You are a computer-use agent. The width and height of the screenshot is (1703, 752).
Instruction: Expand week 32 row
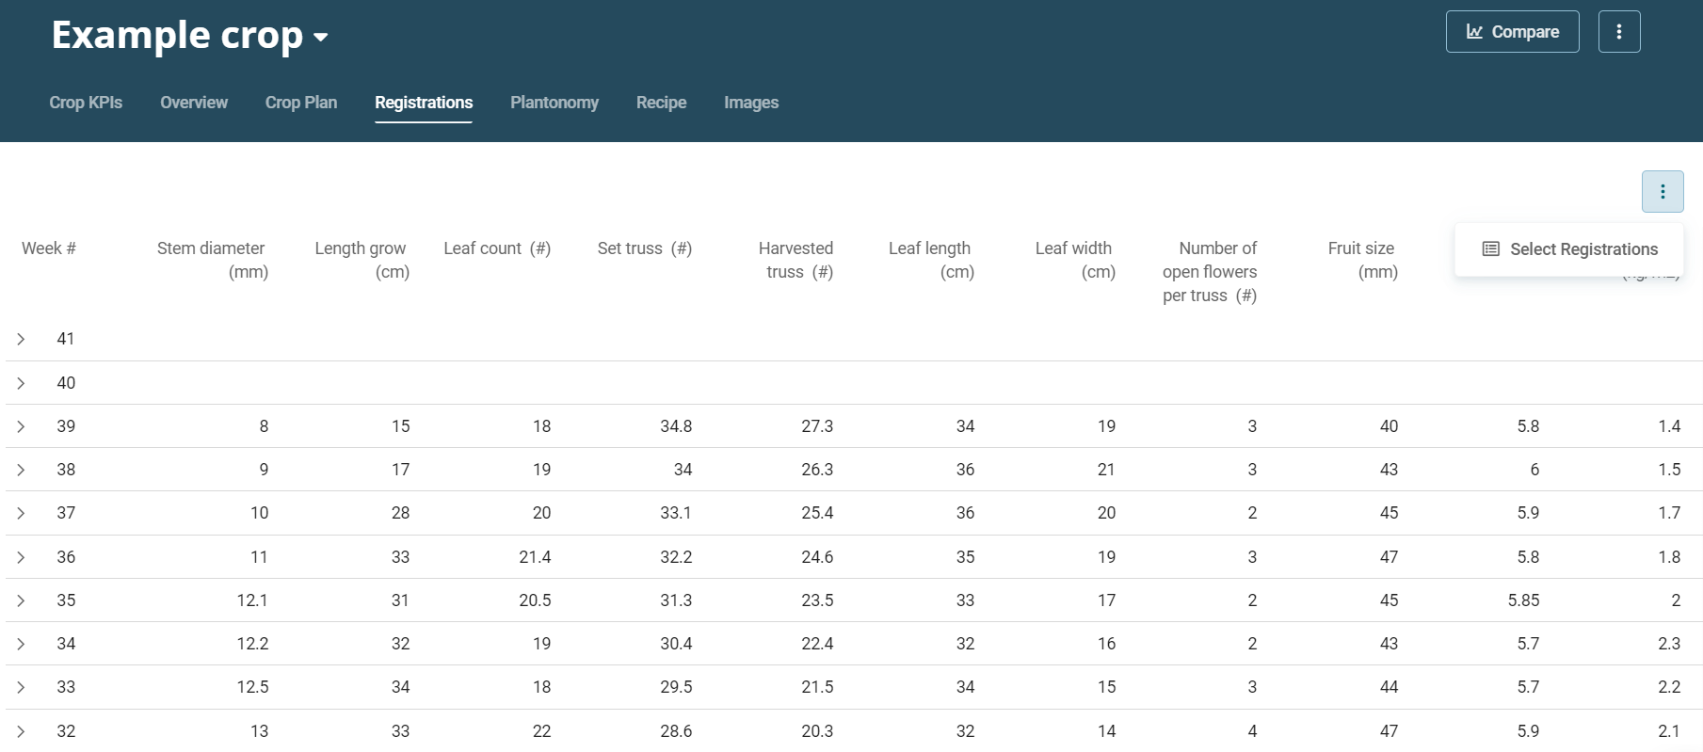pyautogui.click(x=21, y=731)
